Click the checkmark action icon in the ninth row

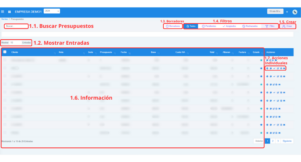(274, 125)
